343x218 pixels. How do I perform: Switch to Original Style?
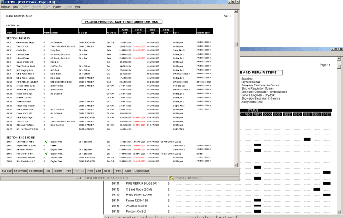point(142,170)
